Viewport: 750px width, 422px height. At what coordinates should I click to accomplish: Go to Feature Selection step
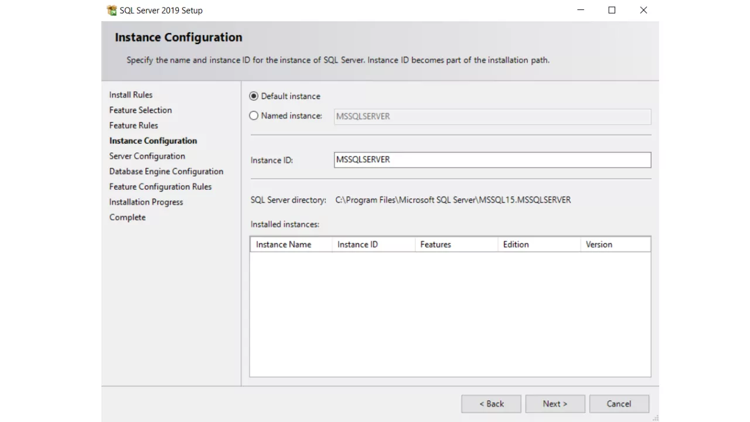[141, 110]
